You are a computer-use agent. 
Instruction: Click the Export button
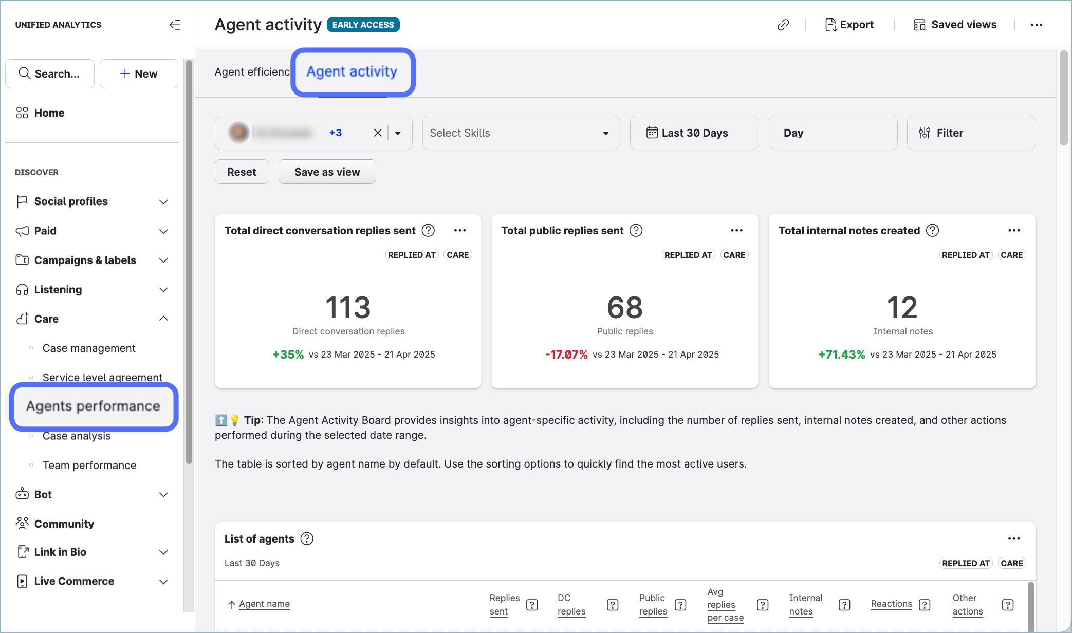(849, 25)
